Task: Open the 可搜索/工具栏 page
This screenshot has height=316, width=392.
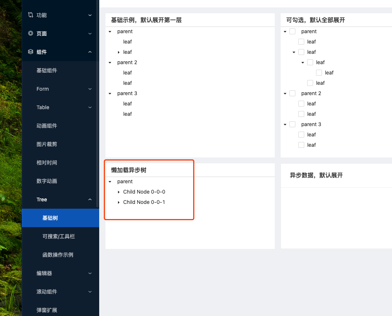Action: pyautogui.click(x=59, y=236)
